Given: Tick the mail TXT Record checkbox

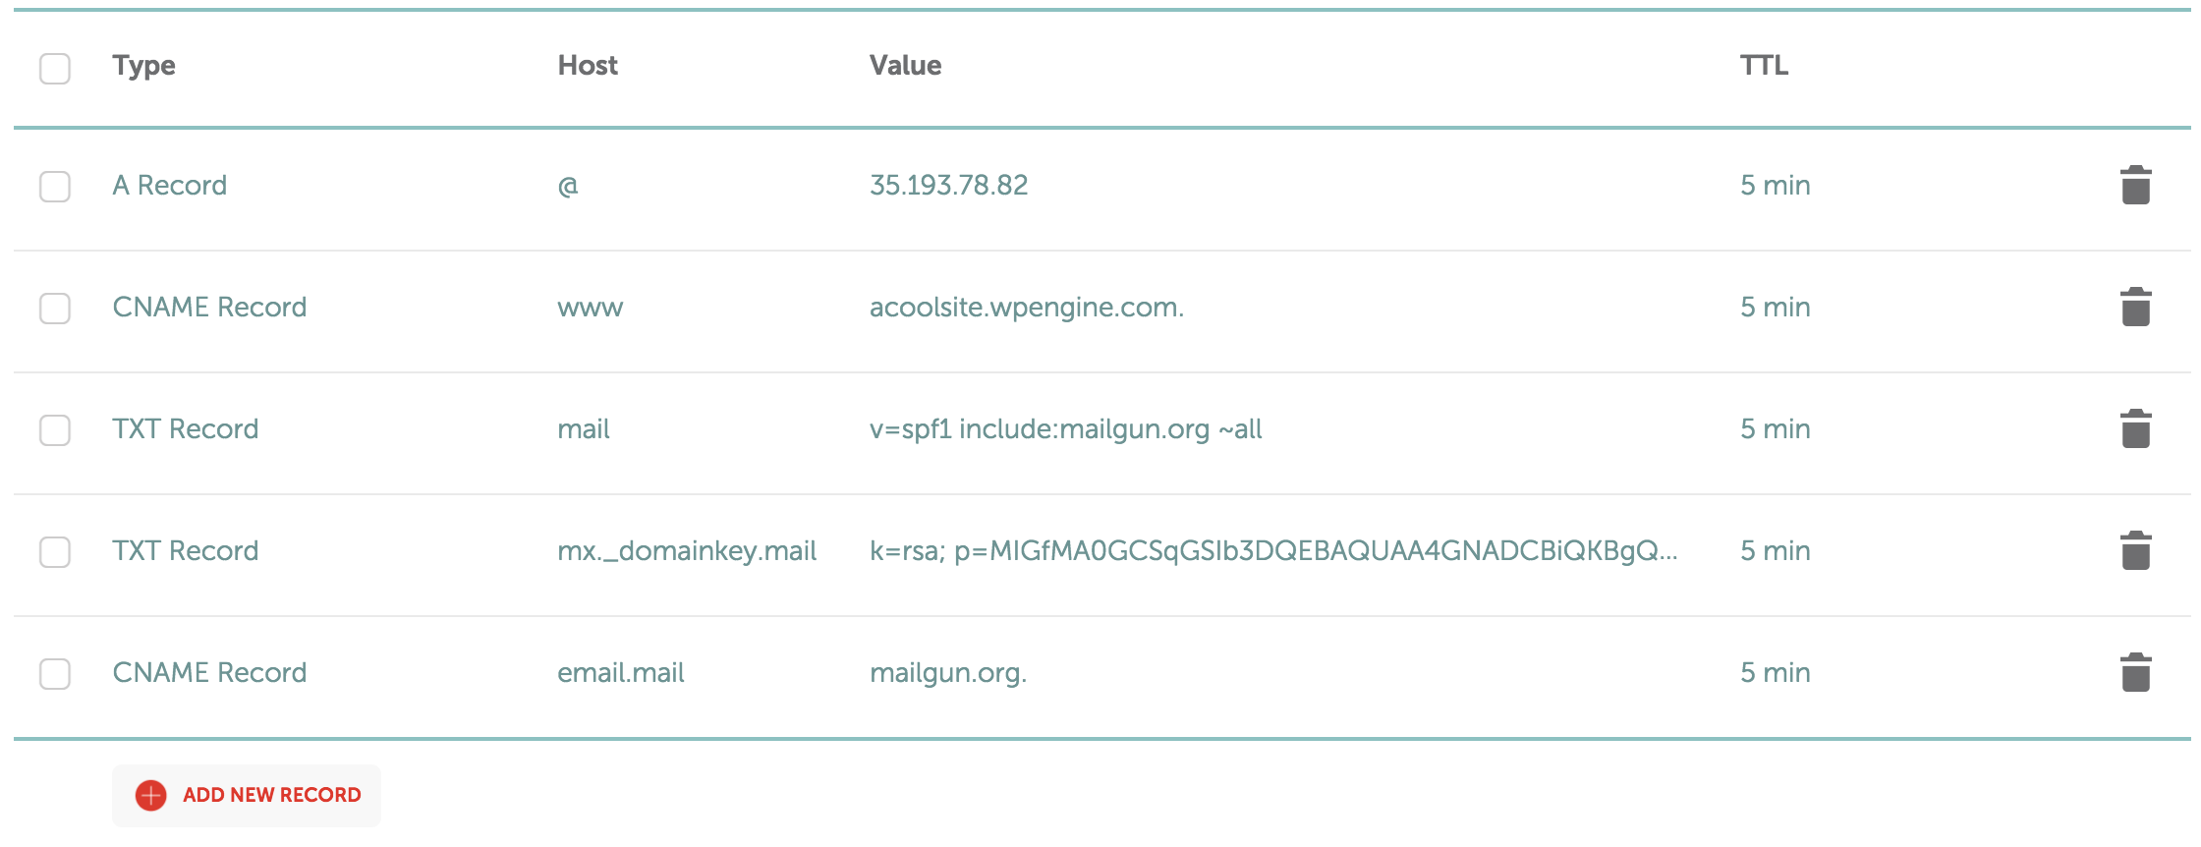Looking at the screenshot, I should (55, 429).
